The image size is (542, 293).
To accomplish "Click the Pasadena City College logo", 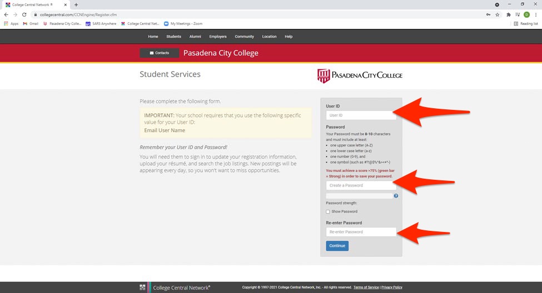I will (x=360, y=75).
